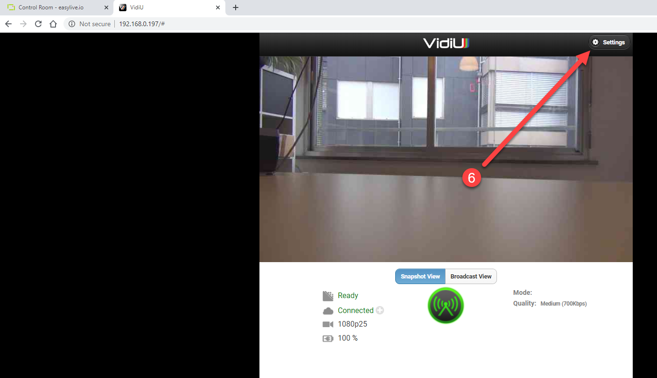Click the VidiU logo
The width and height of the screenshot is (657, 378).
pyautogui.click(x=446, y=43)
